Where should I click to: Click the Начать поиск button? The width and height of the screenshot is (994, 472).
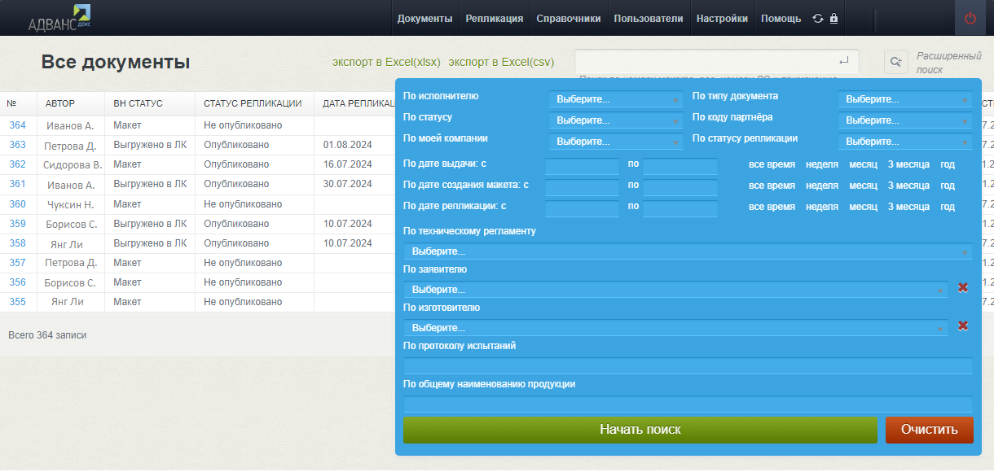pos(640,430)
